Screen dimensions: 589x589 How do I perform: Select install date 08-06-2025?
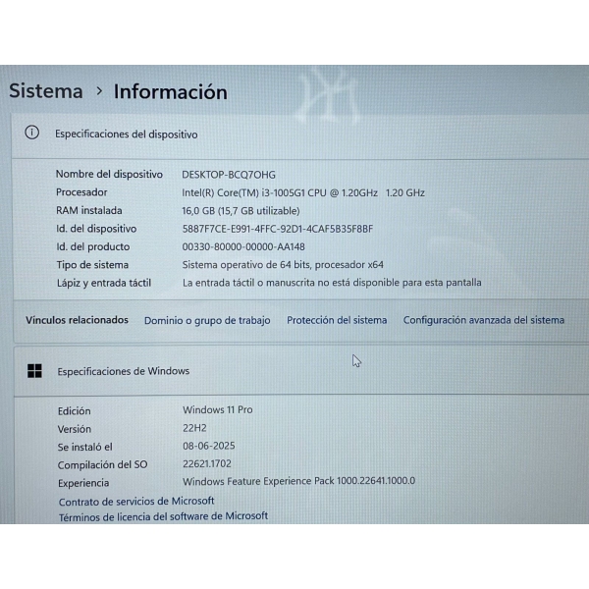coord(209,446)
